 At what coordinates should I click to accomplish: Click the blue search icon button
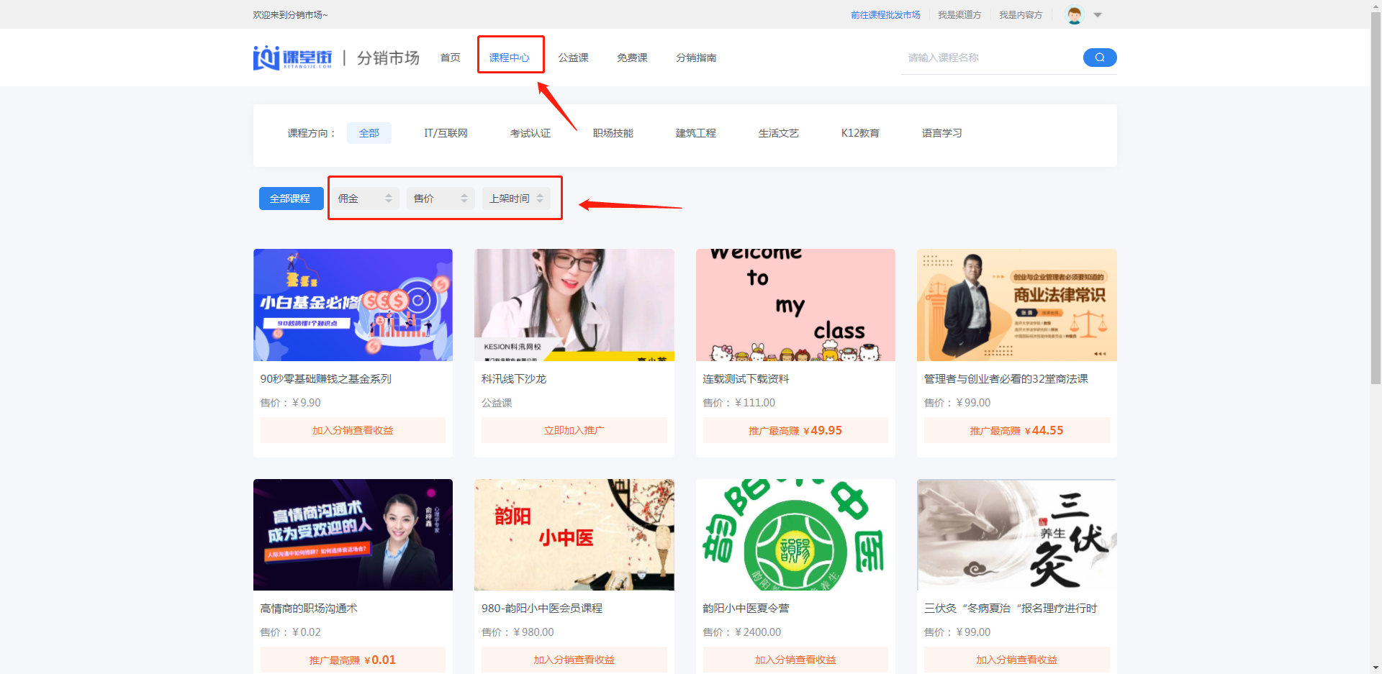(1099, 58)
